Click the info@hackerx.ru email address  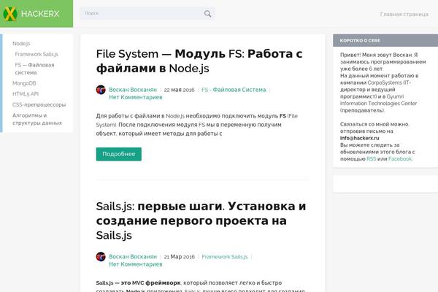tap(359, 138)
